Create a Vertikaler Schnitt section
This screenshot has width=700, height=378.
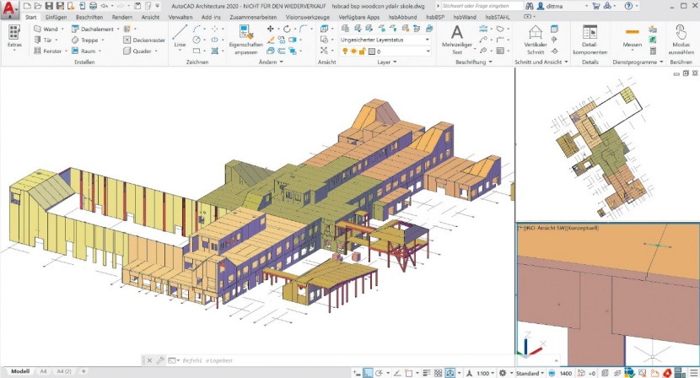tap(535, 38)
